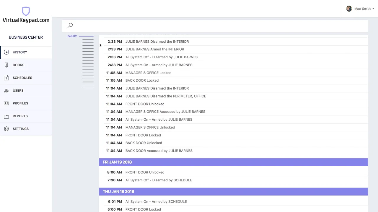The width and height of the screenshot is (378, 212).
Task: Open the Matt Smith user dropdown arrow
Action: [x=373, y=9]
